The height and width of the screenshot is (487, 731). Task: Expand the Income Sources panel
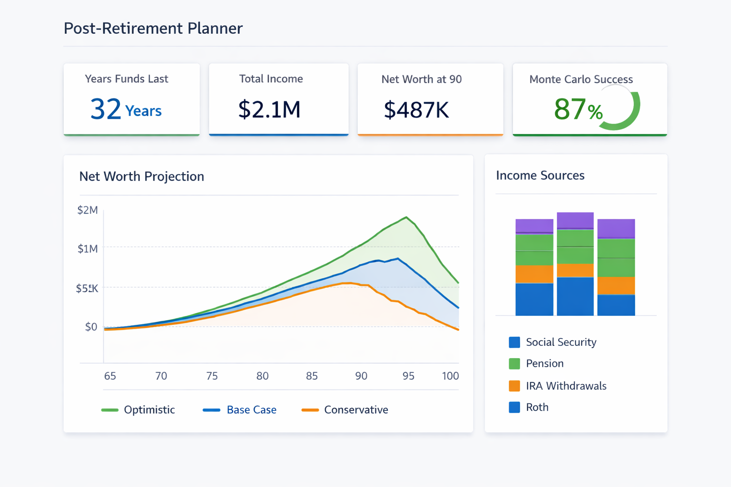click(x=540, y=175)
